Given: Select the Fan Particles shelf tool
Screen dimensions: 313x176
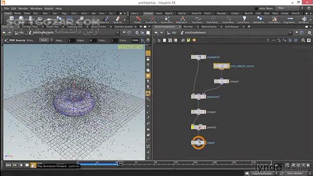Looking at the screenshot, I should [x=304, y=20].
